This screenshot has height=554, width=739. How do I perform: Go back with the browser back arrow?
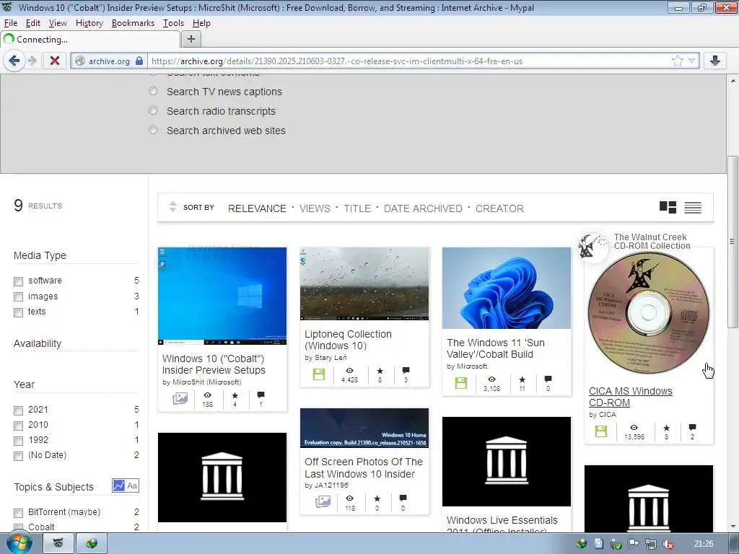14,61
